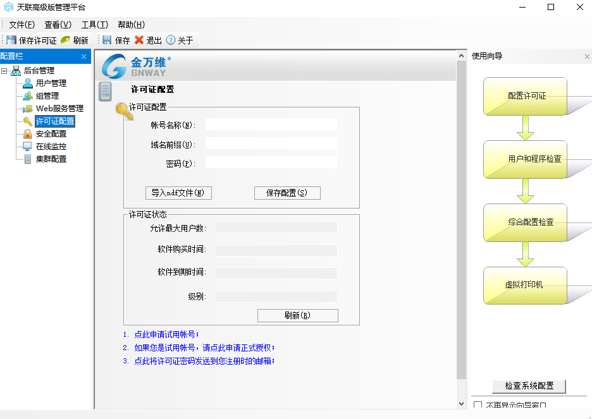Click the 综合配置检查 wizard step
This screenshot has height=419, width=592.
(x=525, y=222)
